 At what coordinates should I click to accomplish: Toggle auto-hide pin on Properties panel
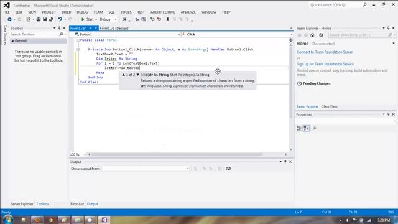tap(388, 114)
